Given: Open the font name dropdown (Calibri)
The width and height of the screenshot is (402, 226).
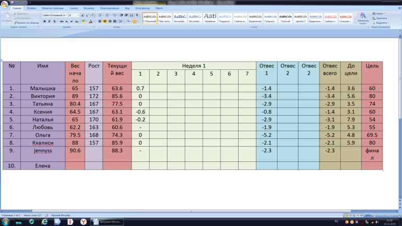Looking at the screenshot, I should pos(66,16).
